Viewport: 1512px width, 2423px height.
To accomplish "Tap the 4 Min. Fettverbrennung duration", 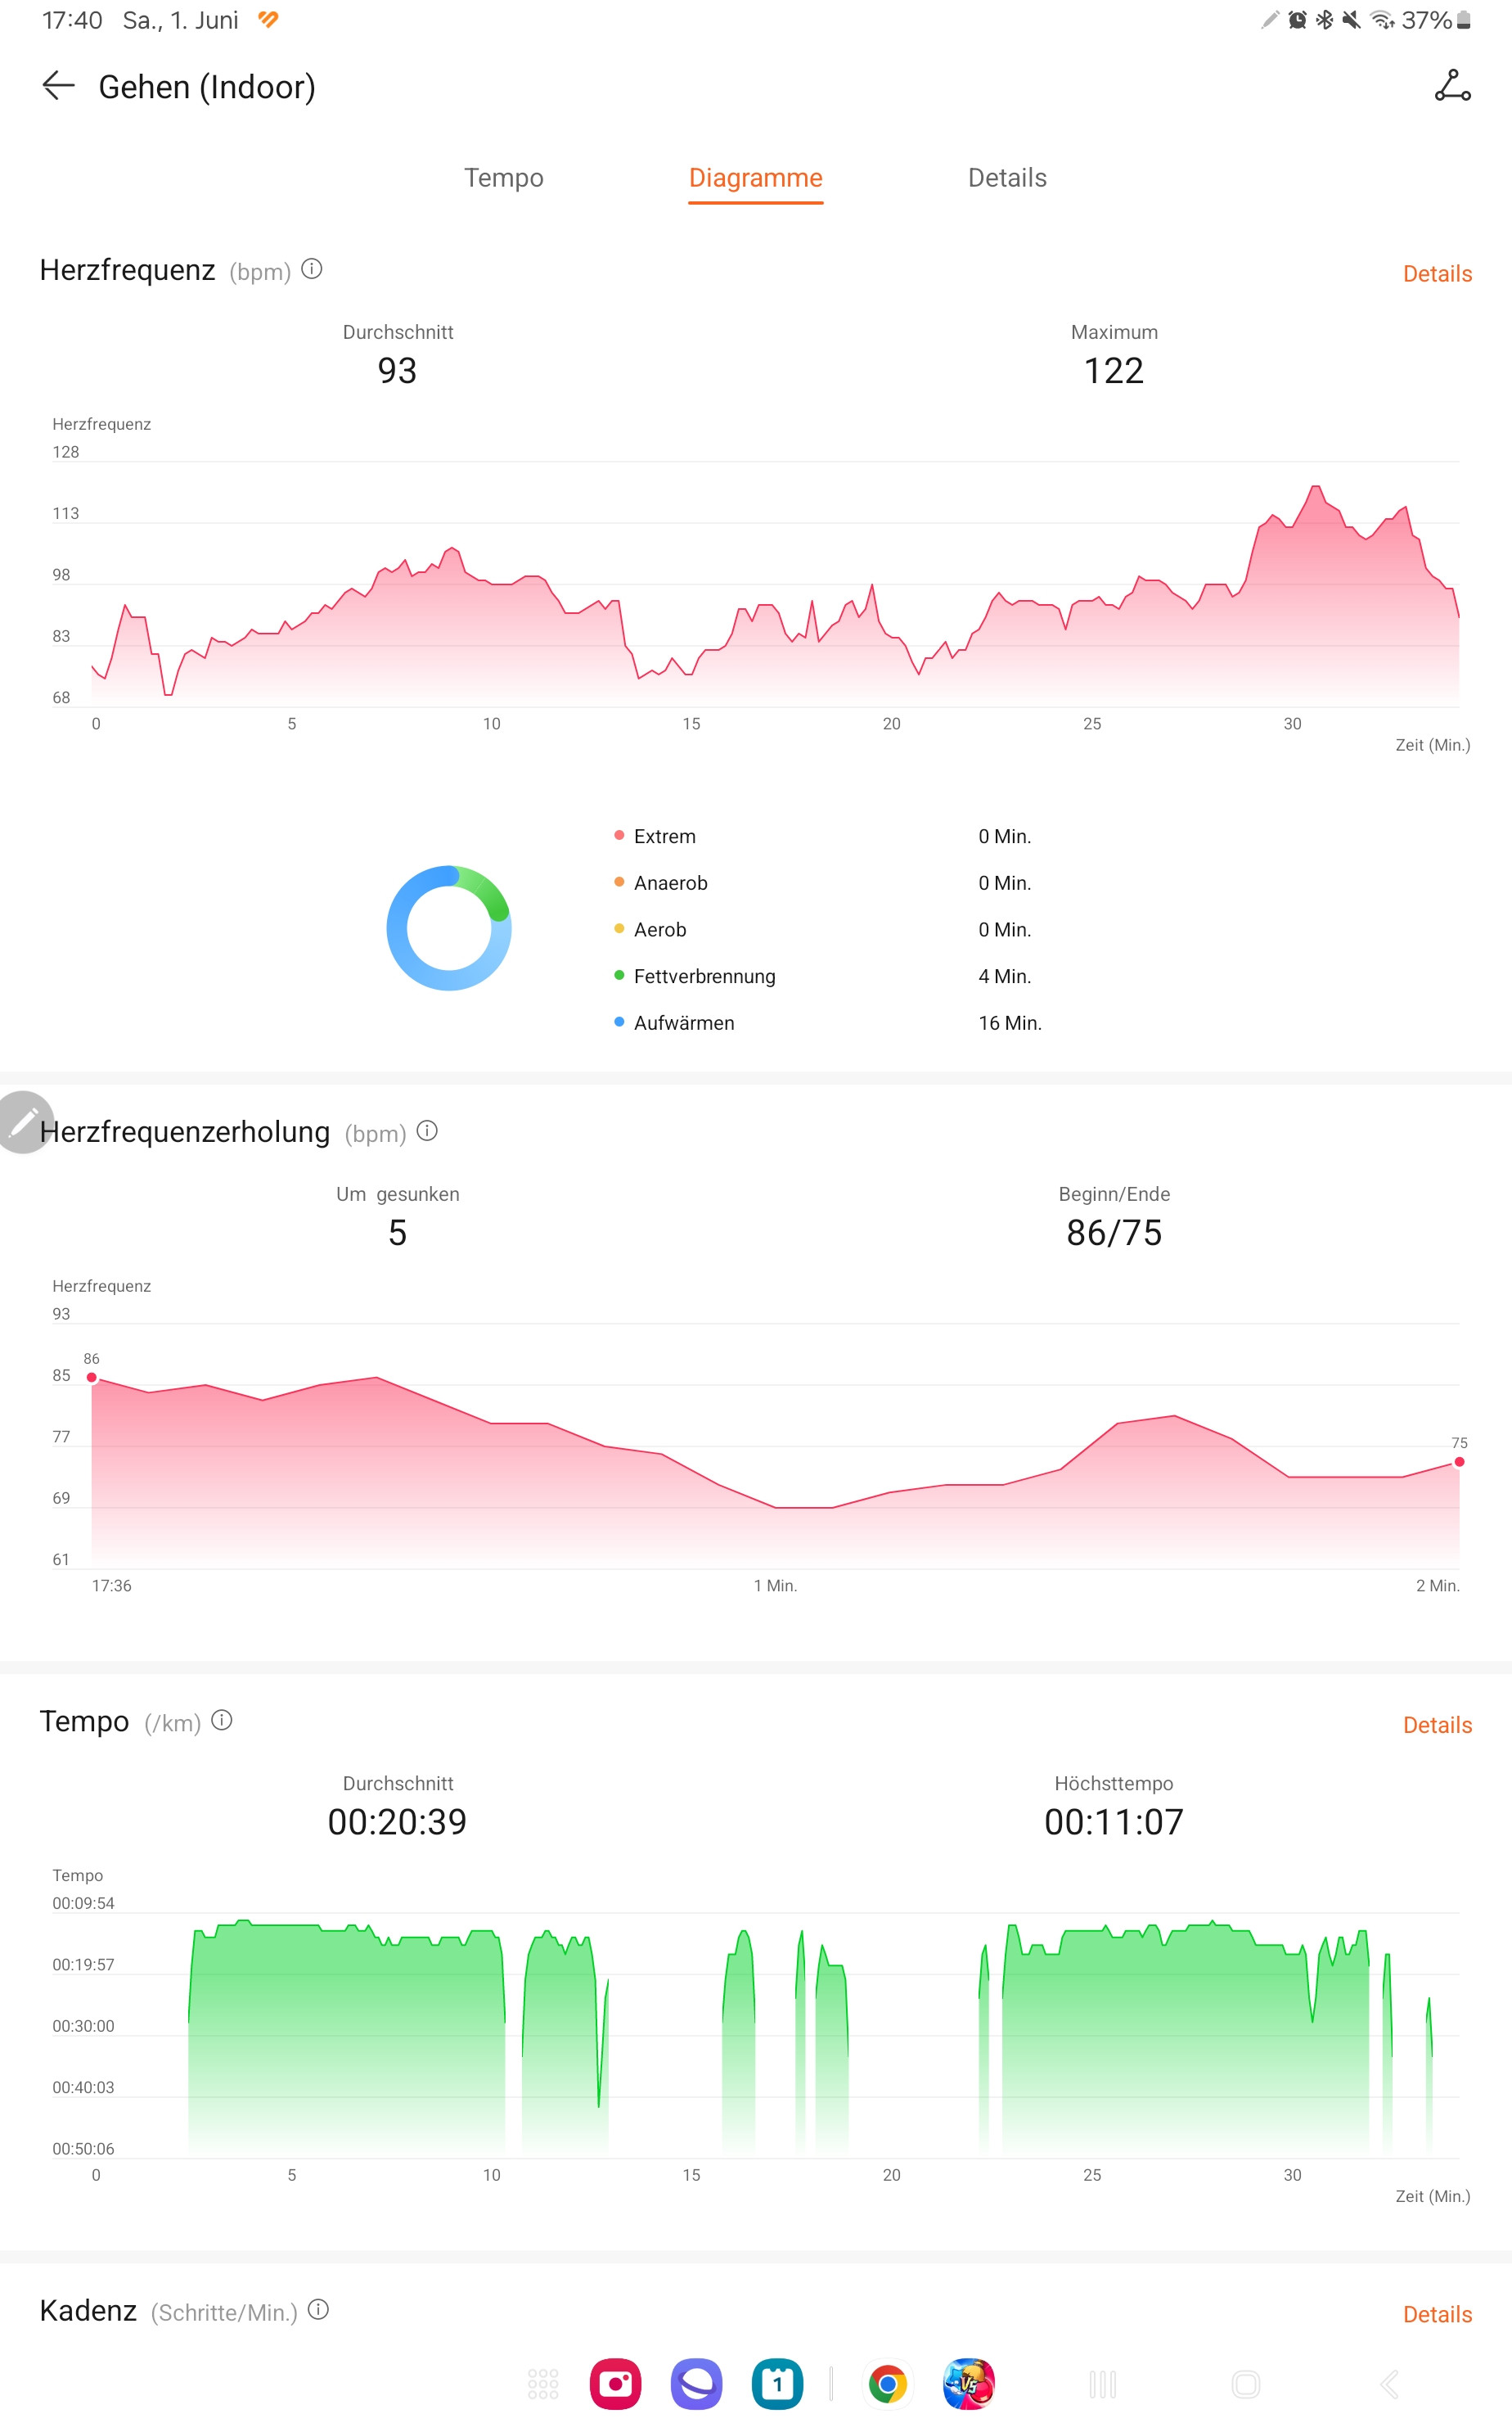I will click(1005, 977).
